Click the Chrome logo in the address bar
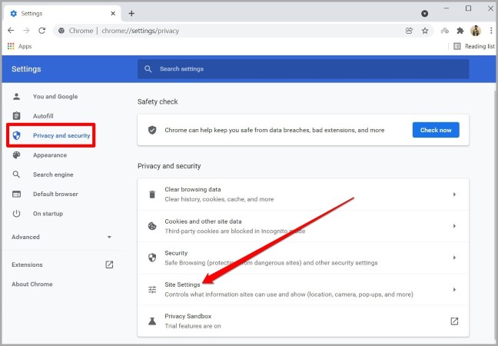This screenshot has height=346, width=498. point(61,31)
